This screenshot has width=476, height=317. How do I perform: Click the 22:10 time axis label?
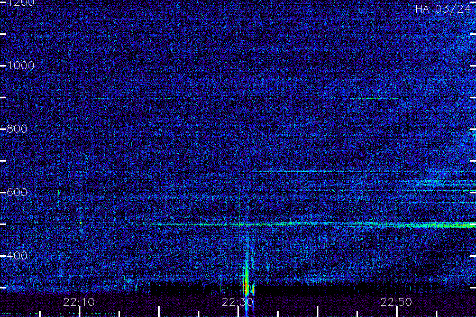[79, 302]
